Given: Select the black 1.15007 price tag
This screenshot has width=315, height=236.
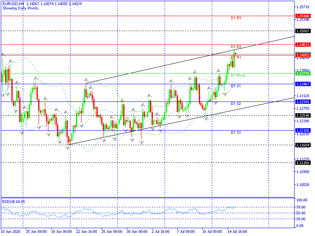Looking at the screenshot, I should (303, 30).
